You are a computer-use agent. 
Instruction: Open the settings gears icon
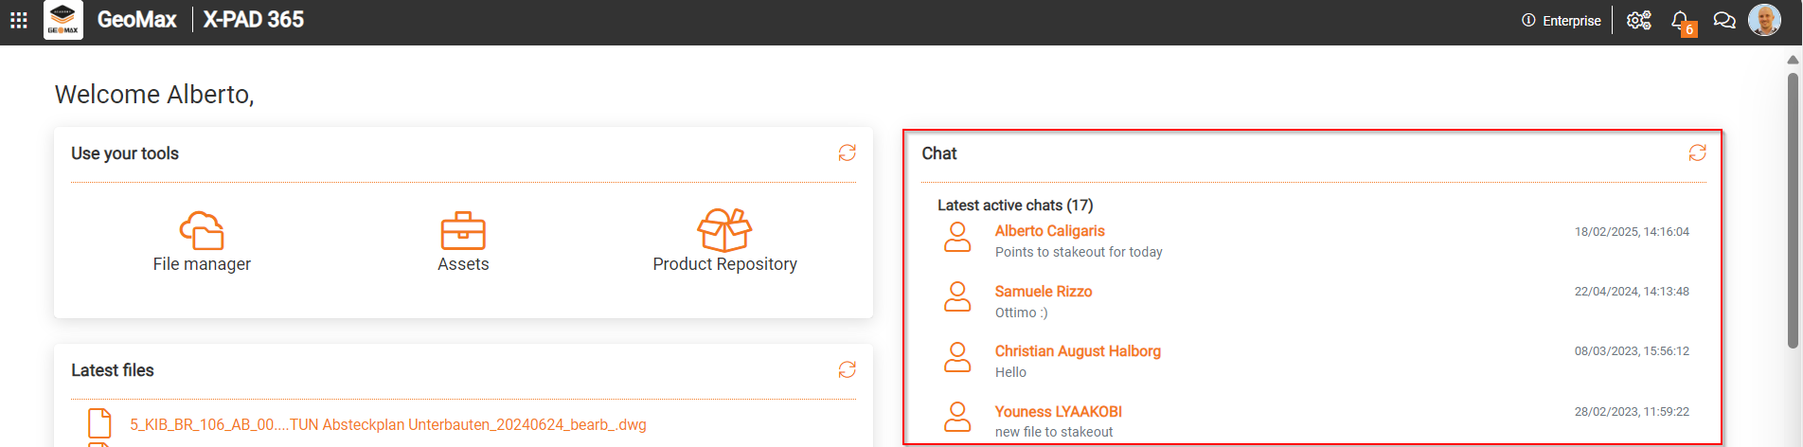(x=1638, y=20)
